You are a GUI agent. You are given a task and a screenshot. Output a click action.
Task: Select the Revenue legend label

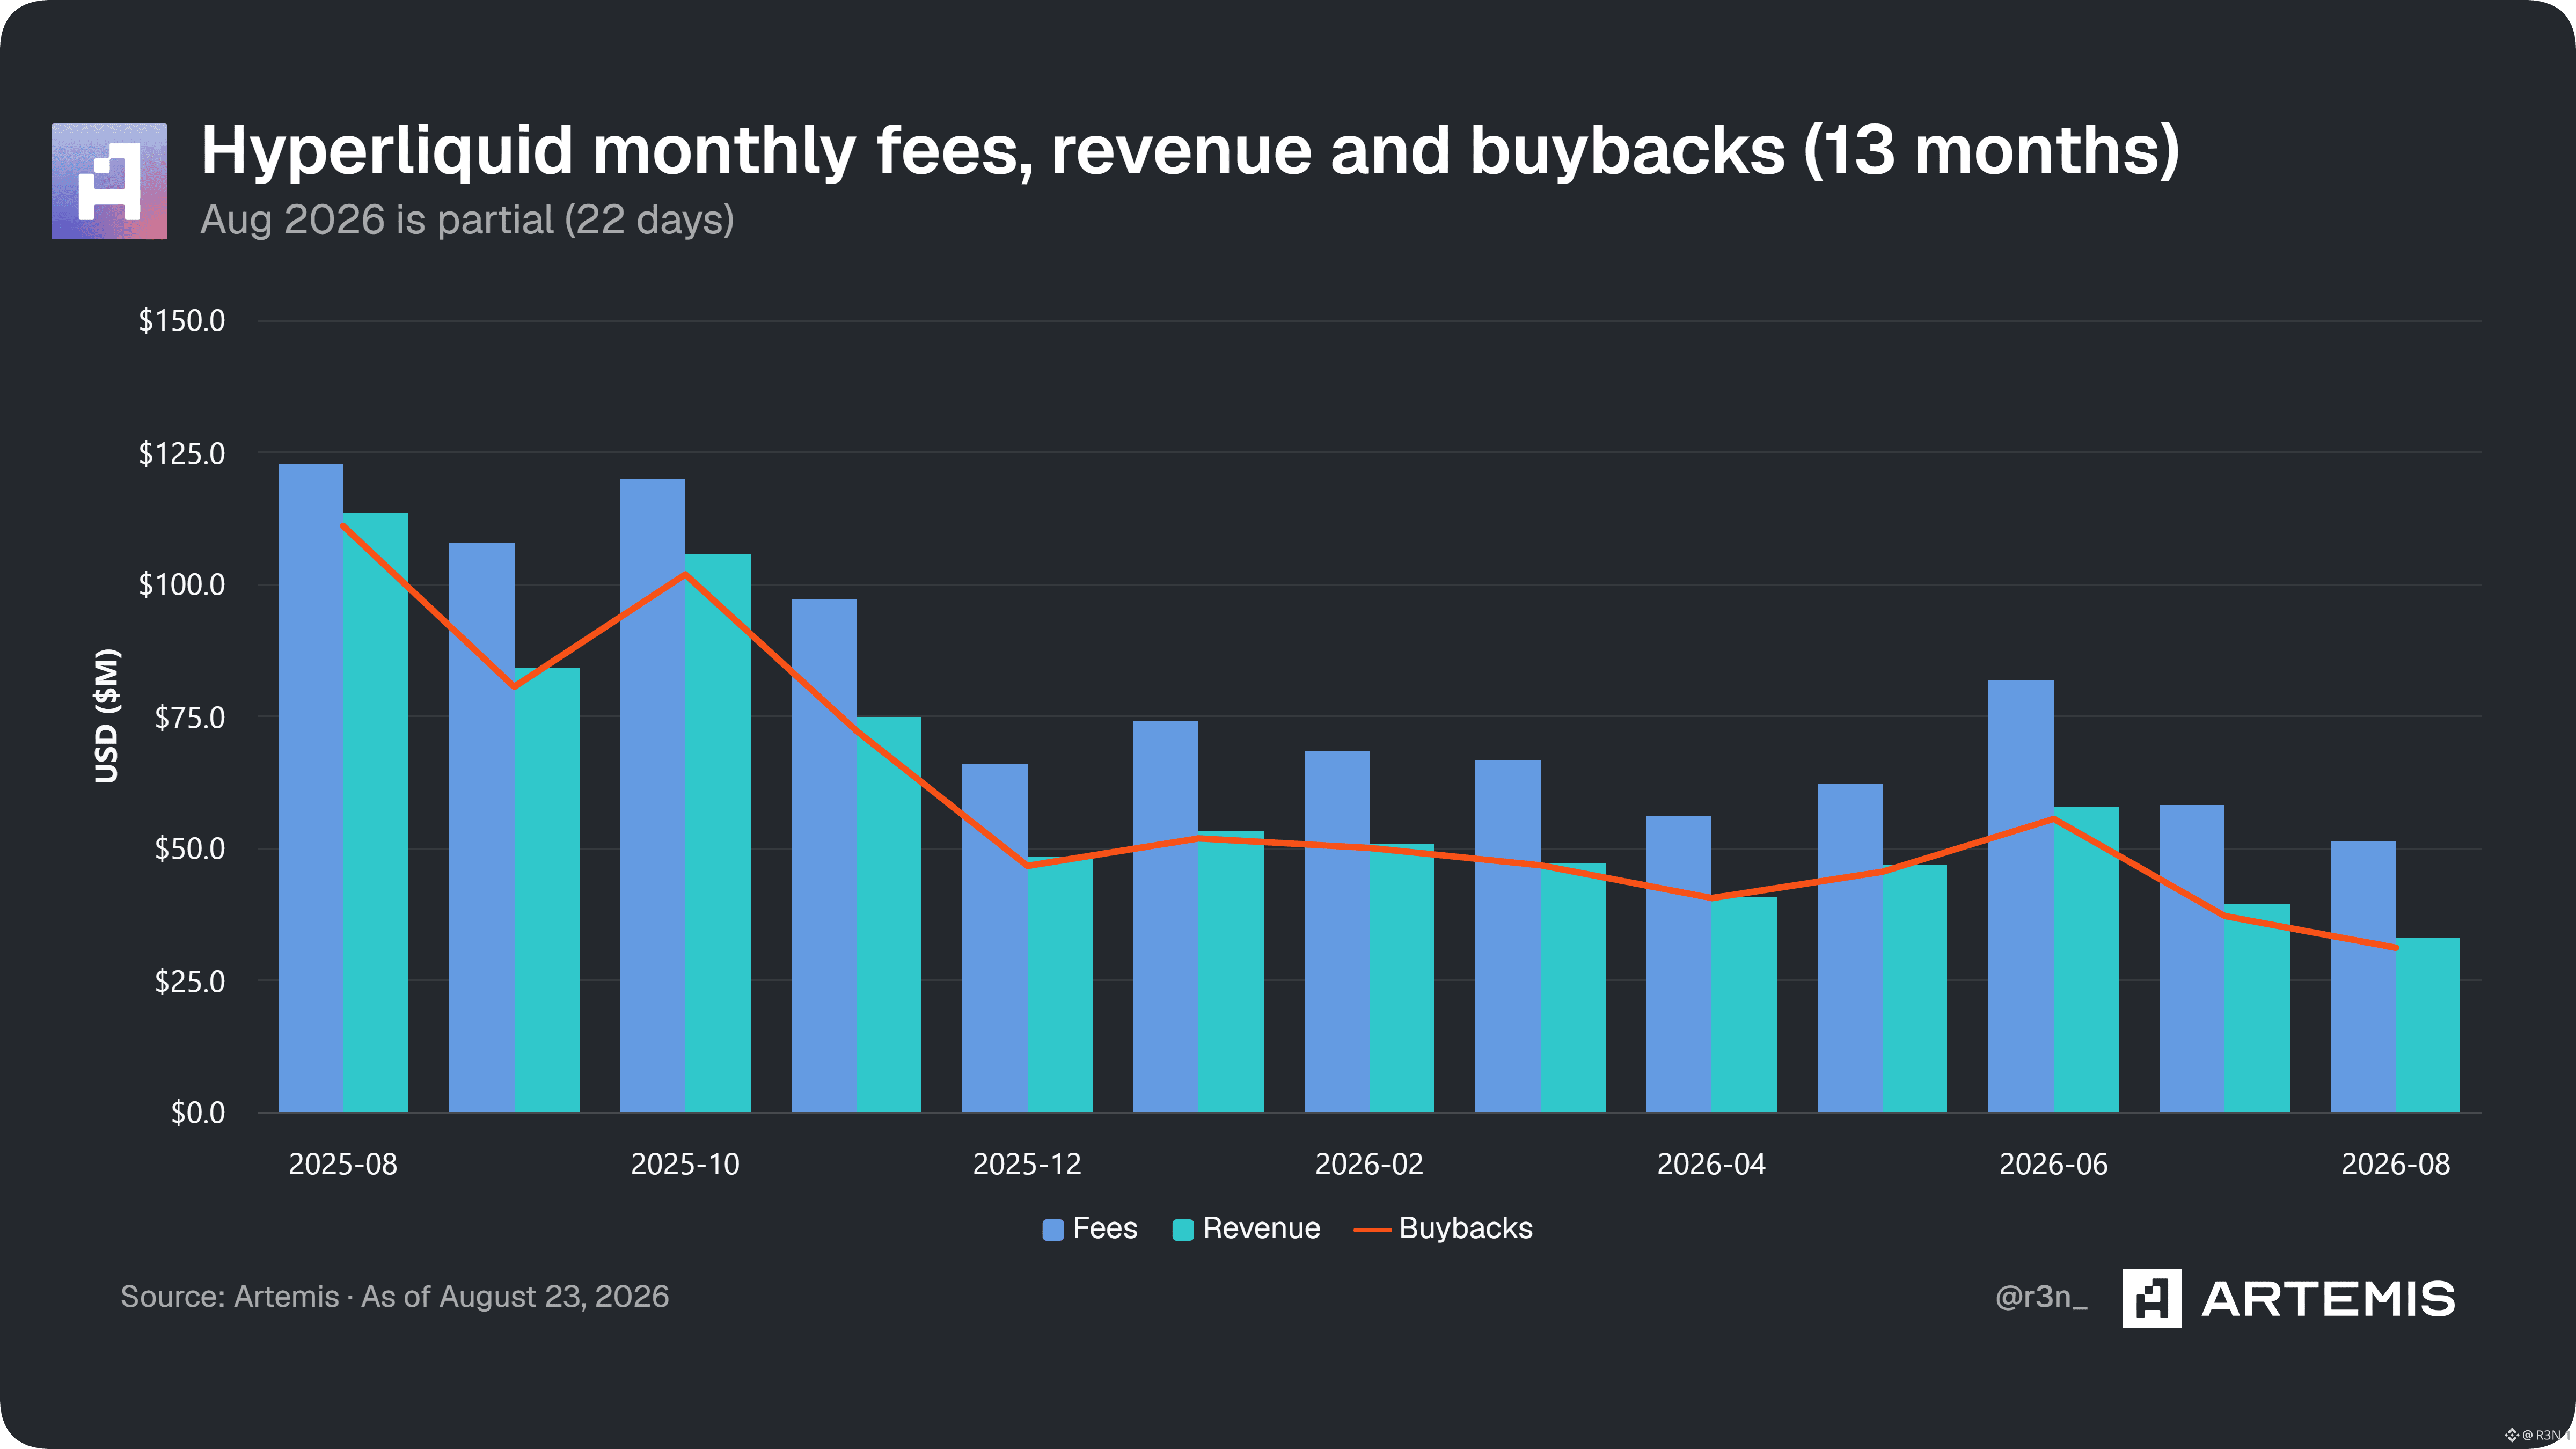(x=1261, y=1228)
